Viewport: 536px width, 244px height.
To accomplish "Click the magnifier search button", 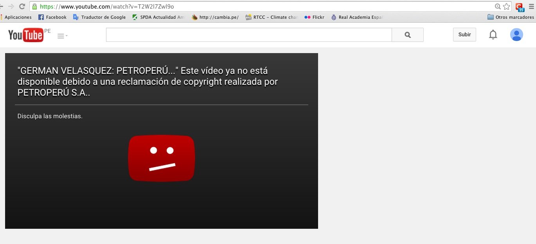I will (x=408, y=35).
